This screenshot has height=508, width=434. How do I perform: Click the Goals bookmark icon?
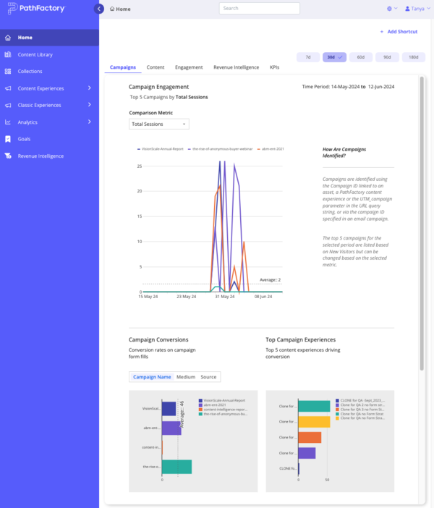tap(8, 139)
